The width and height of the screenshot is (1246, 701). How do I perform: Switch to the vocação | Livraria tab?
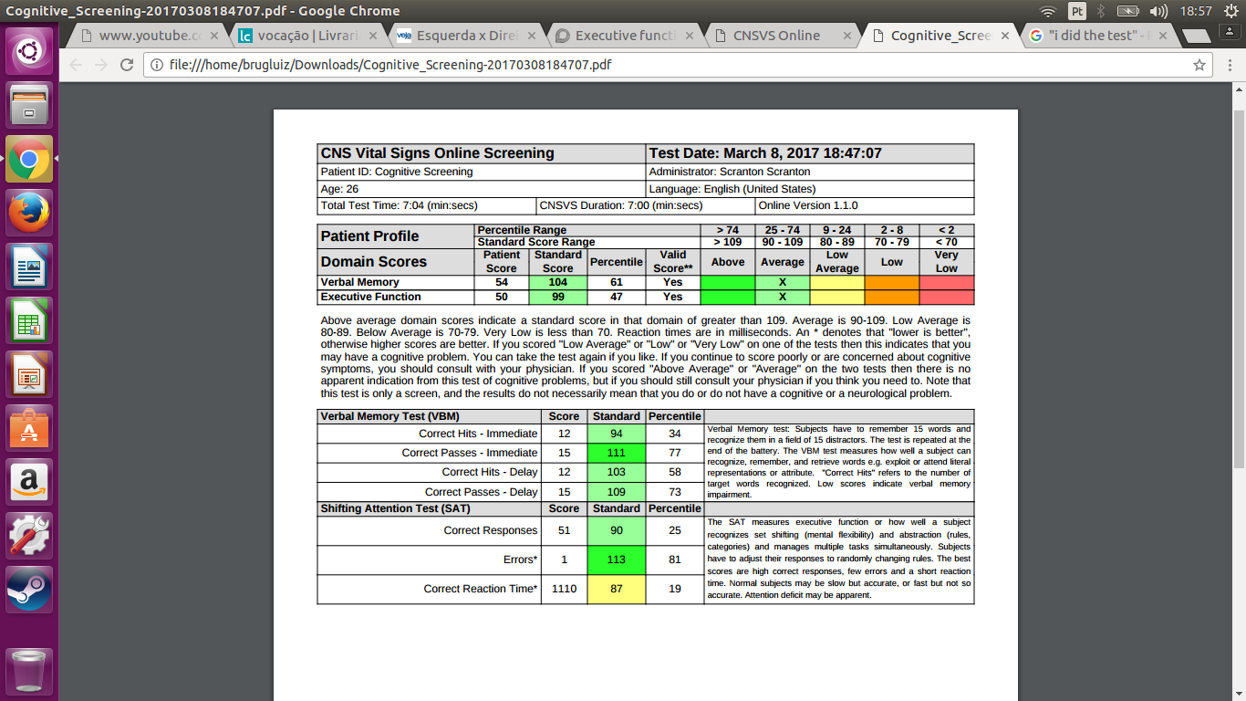pyautogui.click(x=306, y=36)
